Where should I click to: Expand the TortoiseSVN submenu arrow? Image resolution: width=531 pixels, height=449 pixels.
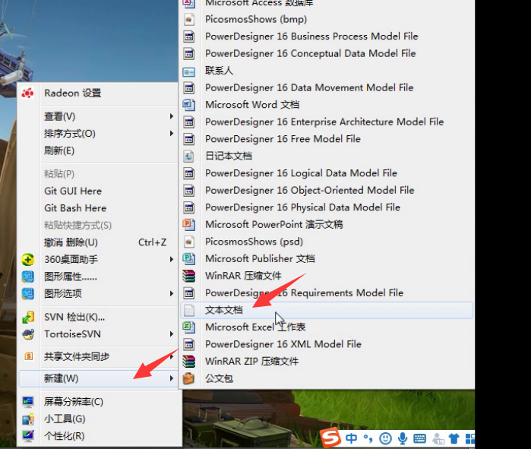[172, 334]
